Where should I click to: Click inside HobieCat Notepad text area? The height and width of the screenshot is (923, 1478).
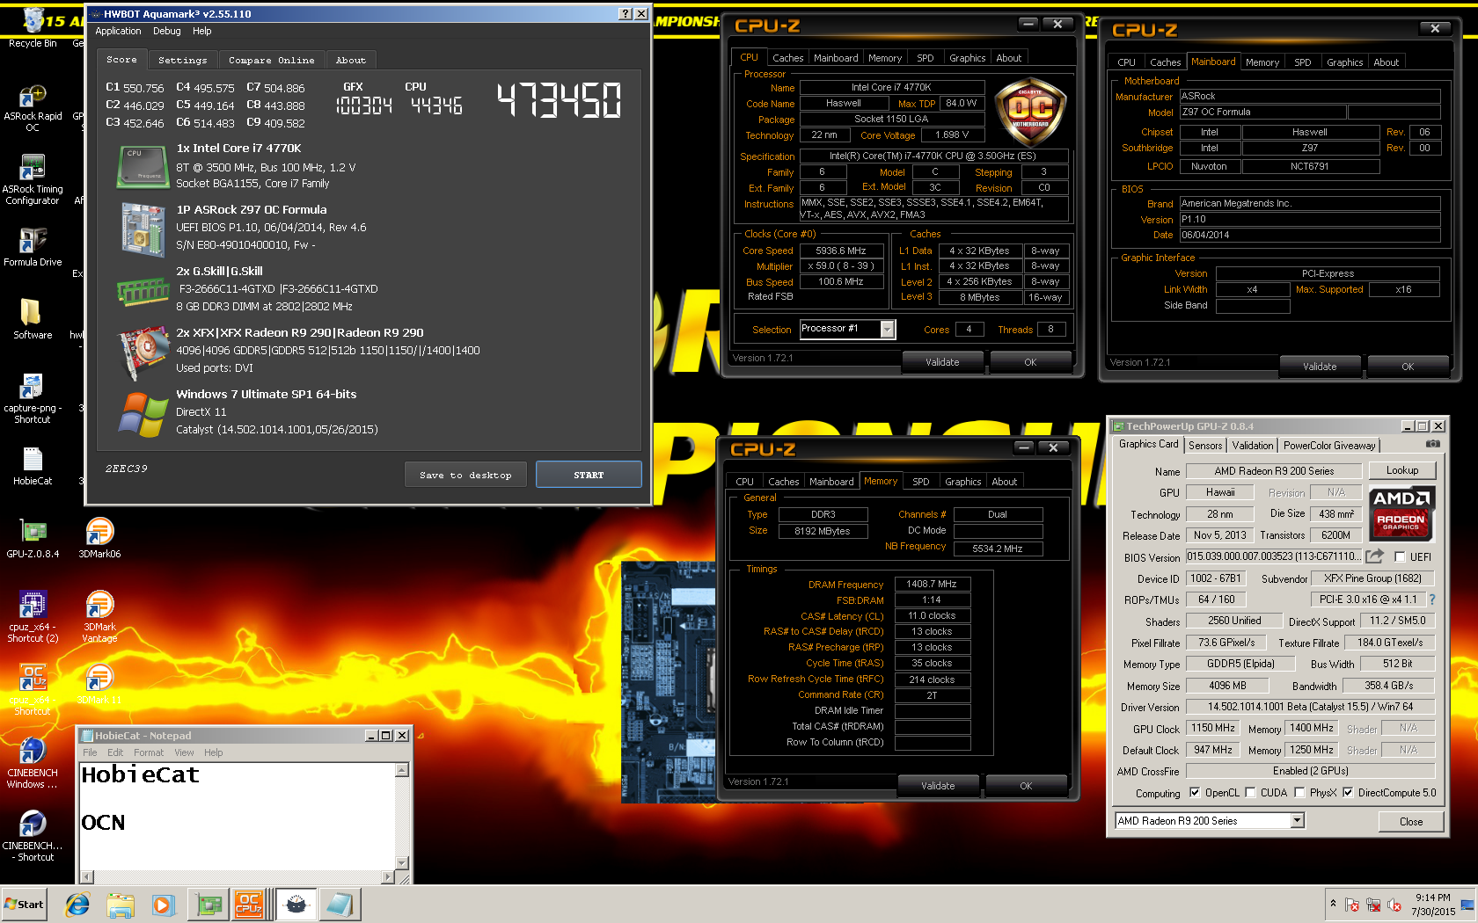[238, 816]
